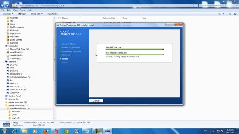Select the Installation Location step

pos(71,51)
